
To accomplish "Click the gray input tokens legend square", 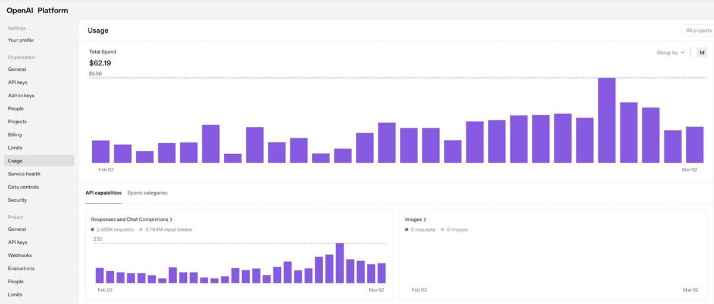I will point(141,230).
